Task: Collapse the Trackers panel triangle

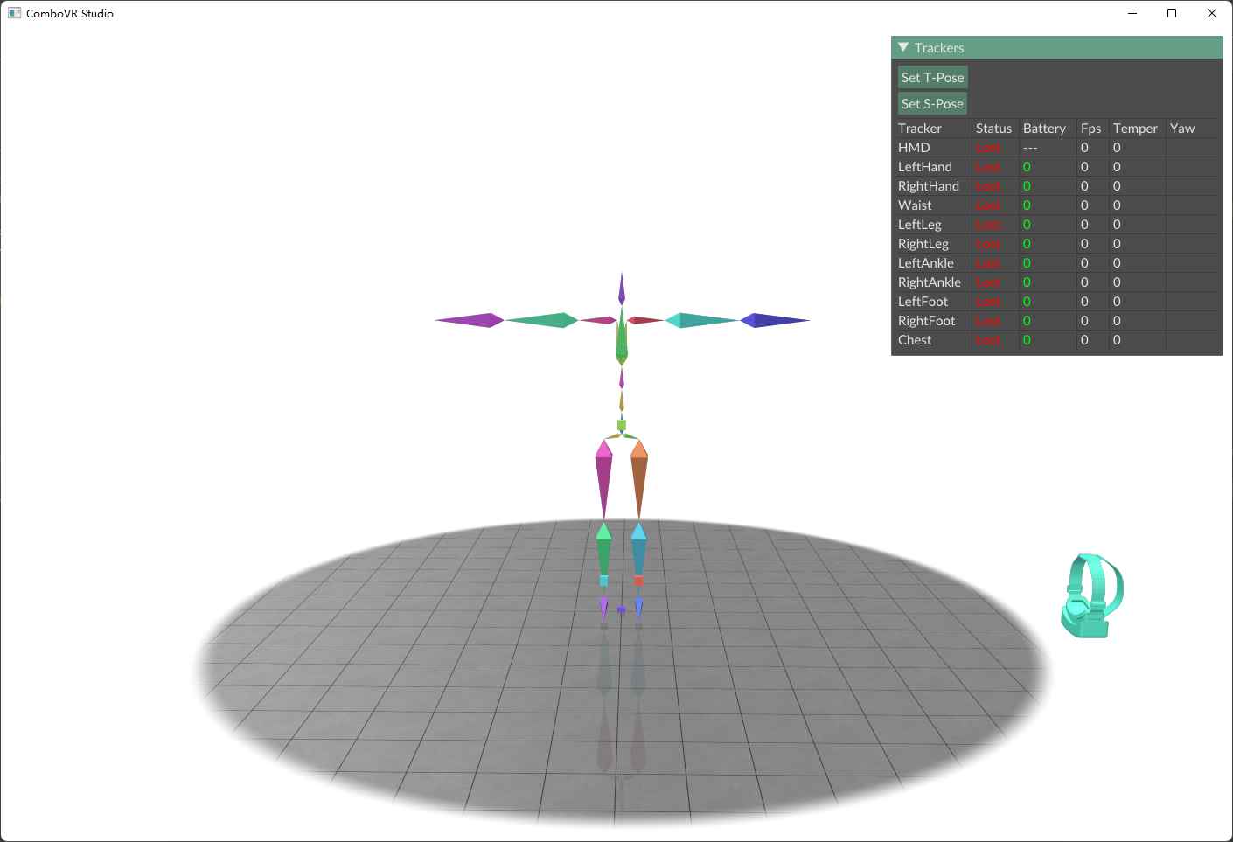Action: [x=903, y=47]
